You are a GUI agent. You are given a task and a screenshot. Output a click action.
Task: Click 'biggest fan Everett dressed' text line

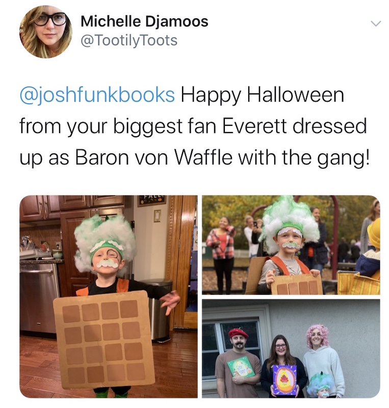coord(240,126)
